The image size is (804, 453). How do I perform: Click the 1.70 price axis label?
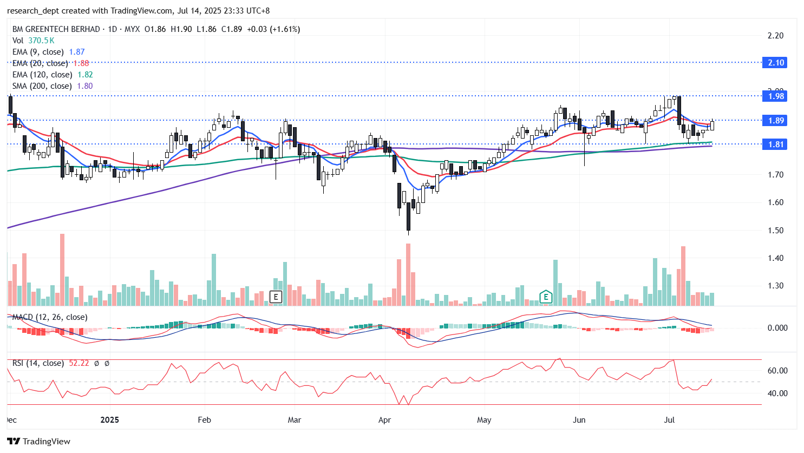[776, 175]
